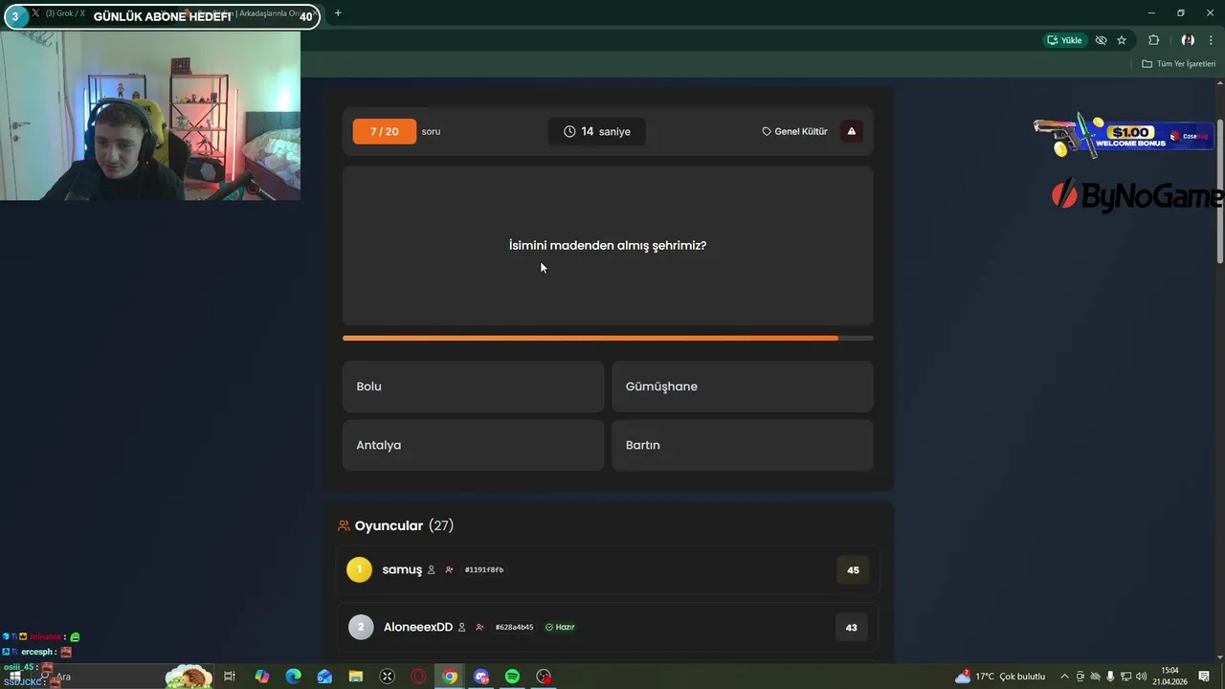Click the ByNoGame advertisement logo
Image resolution: width=1225 pixels, height=689 pixels.
pos(1137,195)
